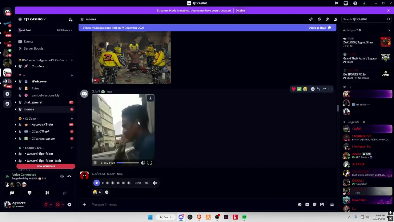Image resolution: width=394 pixels, height=222 pixels.
Task: Open the soundboard icon in voice panel
Action: [65, 193]
